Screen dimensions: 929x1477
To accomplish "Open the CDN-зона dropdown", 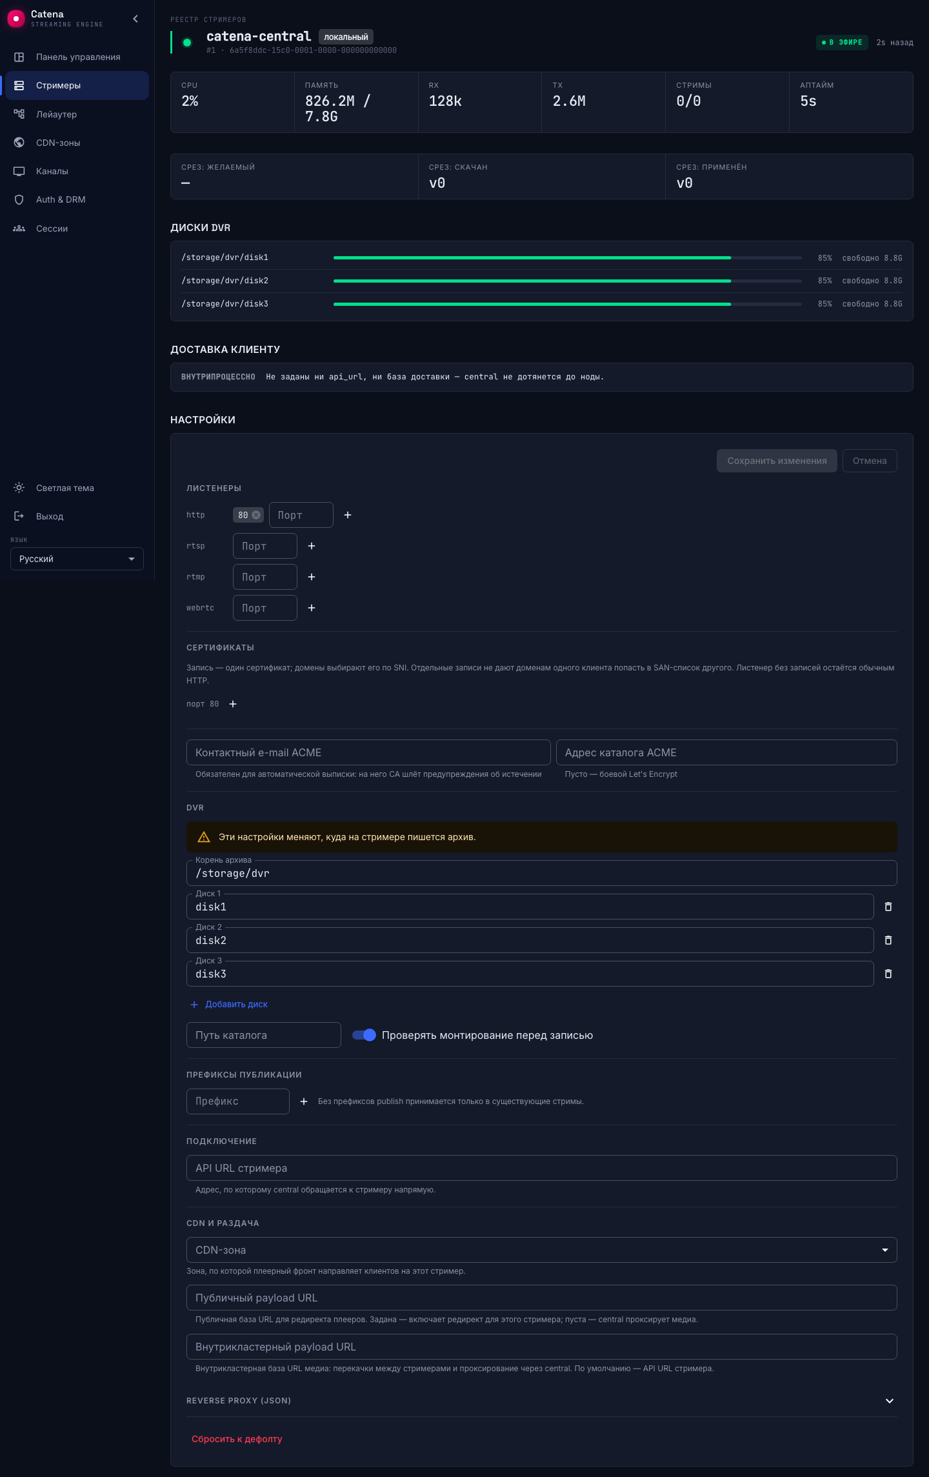I will click(542, 1250).
